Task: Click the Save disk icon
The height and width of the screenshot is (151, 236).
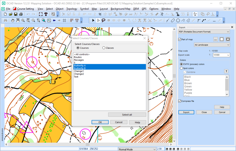Action: (16, 14)
